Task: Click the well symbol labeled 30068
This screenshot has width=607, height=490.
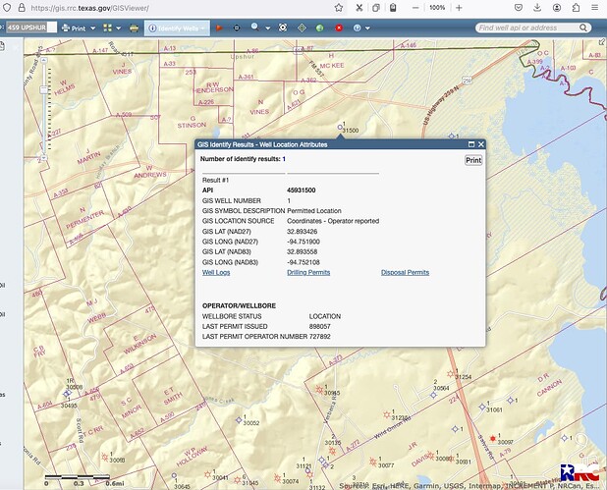Action: (104, 457)
